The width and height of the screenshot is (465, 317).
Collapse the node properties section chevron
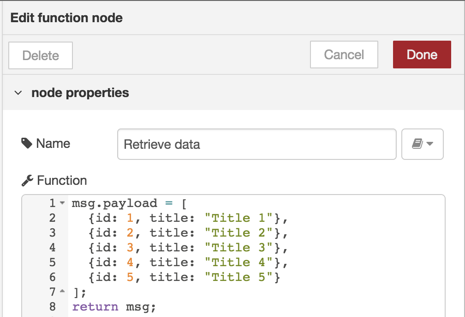(18, 93)
